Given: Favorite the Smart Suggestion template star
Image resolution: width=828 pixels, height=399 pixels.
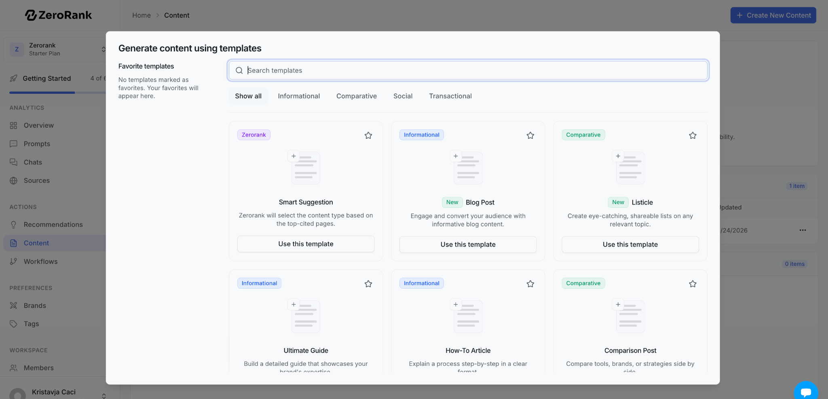Looking at the screenshot, I should (368, 135).
